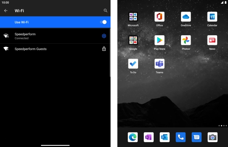Launch the Camera from the dock
This screenshot has width=228, height=147.
[x=213, y=137]
